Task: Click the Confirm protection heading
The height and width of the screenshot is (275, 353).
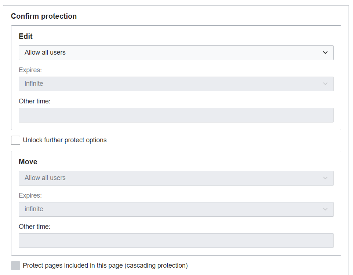Action: click(44, 16)
